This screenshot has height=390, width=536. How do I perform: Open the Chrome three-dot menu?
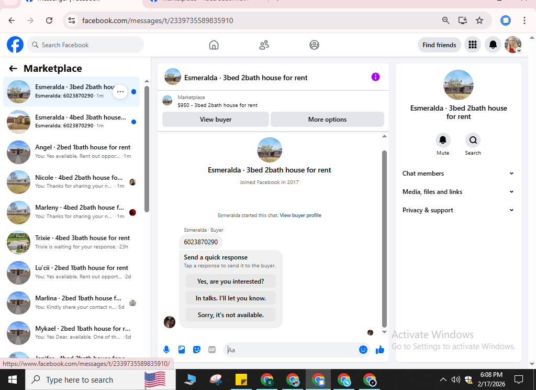pos(524,20)
